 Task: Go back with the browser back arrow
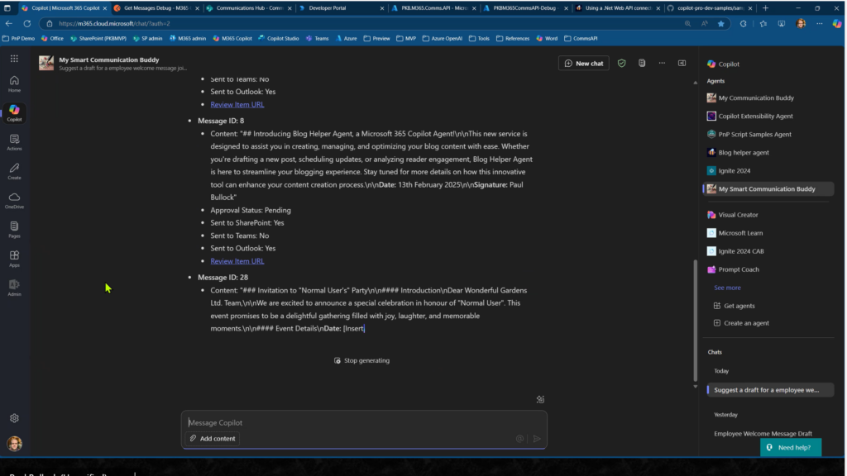pyautogui.click(x=9, y=24)
